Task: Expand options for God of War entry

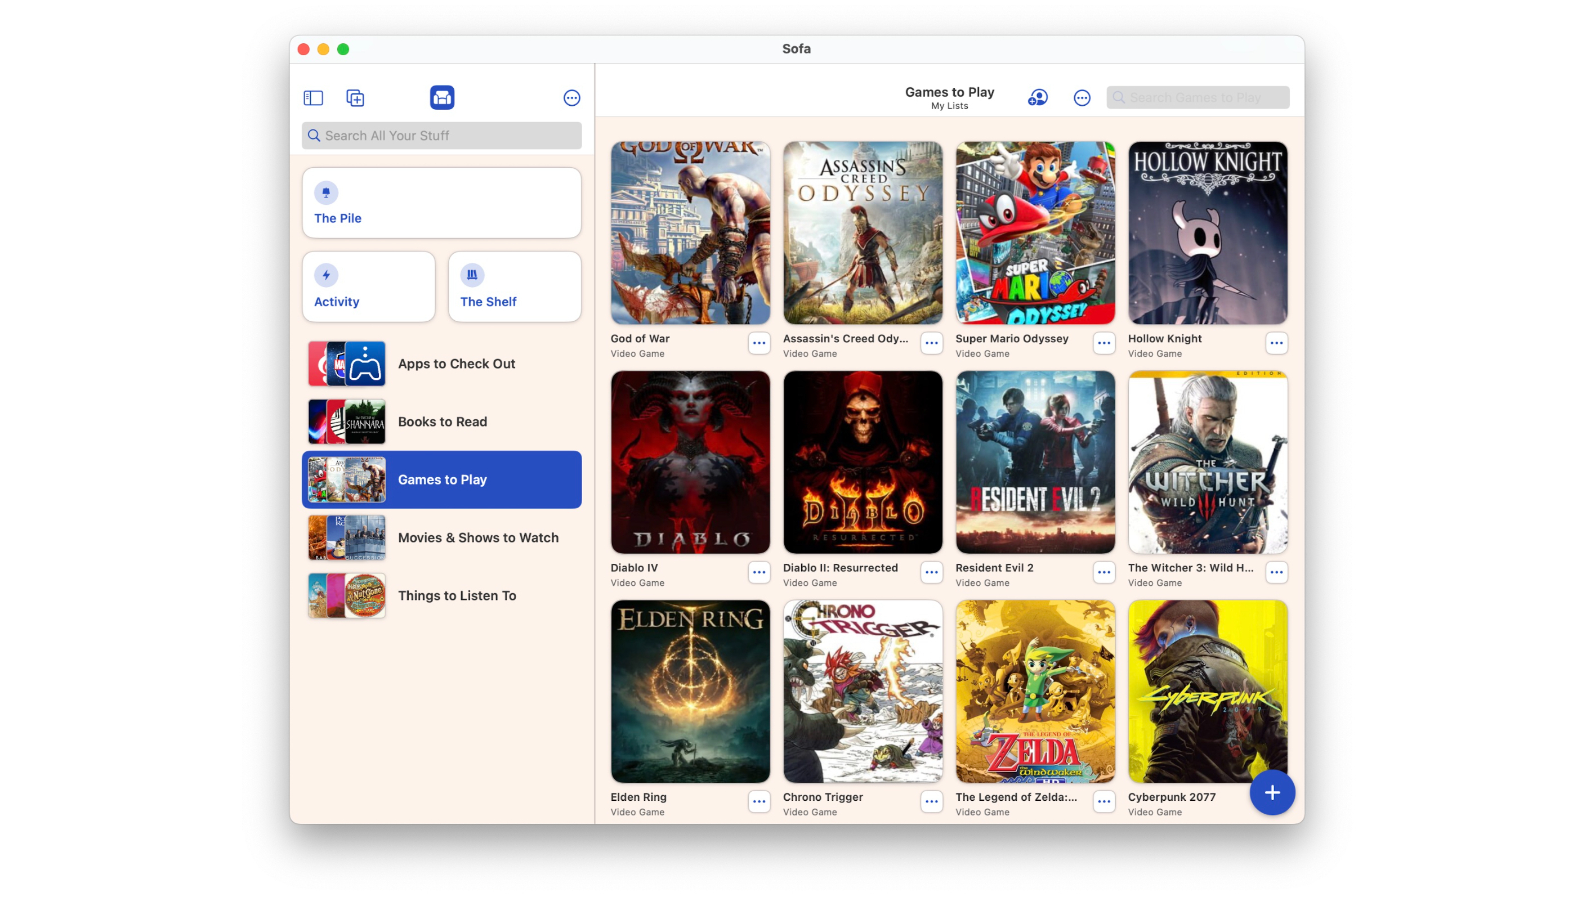Action: coord(759,343)
